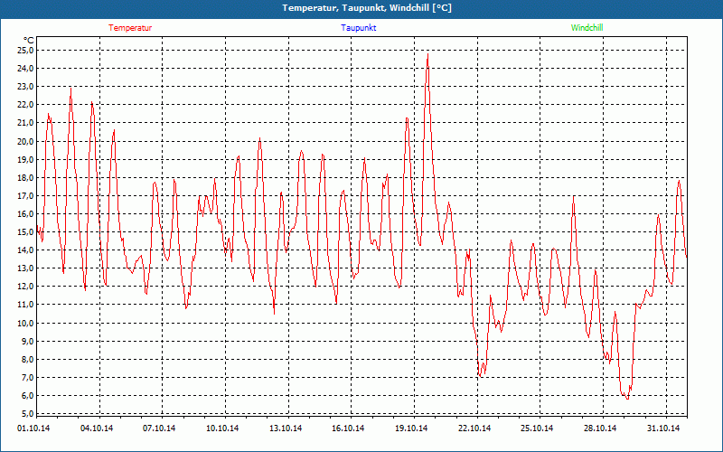Click the 24,0 y-axis label

point(26,69)
